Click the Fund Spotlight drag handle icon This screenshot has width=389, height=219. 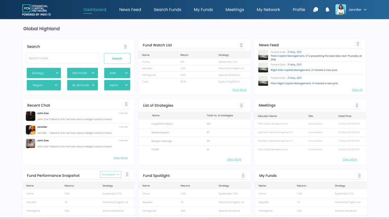[243, 176]
